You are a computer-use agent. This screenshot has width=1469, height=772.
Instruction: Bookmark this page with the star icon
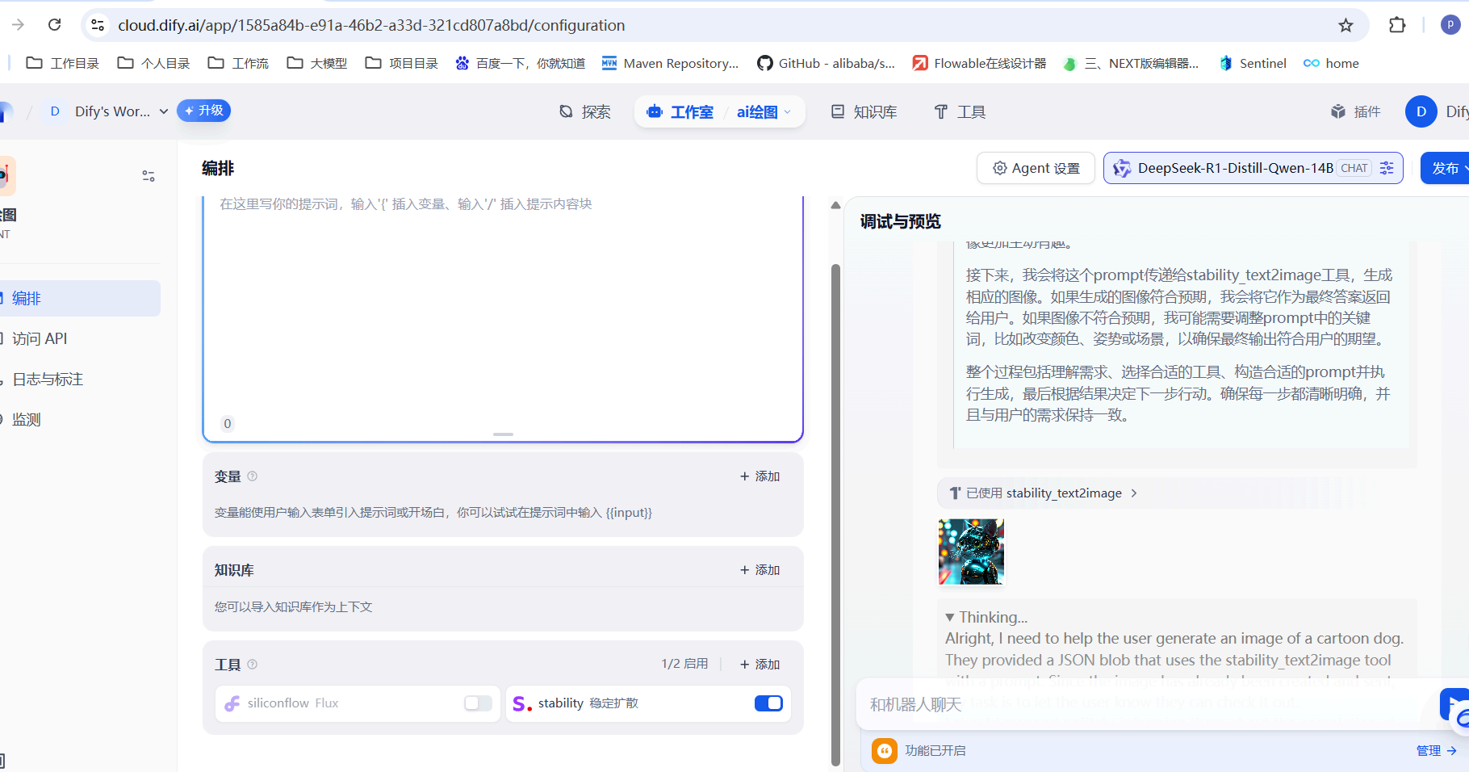coord(1346,25)
